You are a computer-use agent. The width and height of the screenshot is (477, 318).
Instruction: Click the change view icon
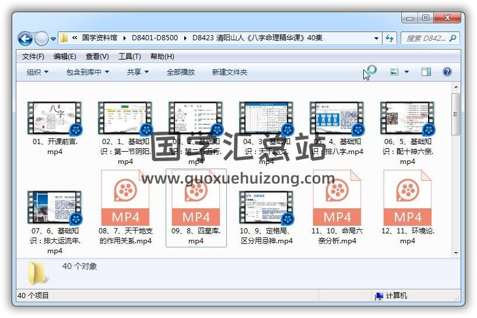pos(394,72)
